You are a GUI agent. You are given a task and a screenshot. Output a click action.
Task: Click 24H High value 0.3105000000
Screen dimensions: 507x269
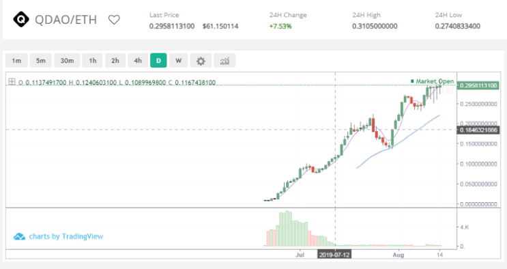tap(375, 26)
